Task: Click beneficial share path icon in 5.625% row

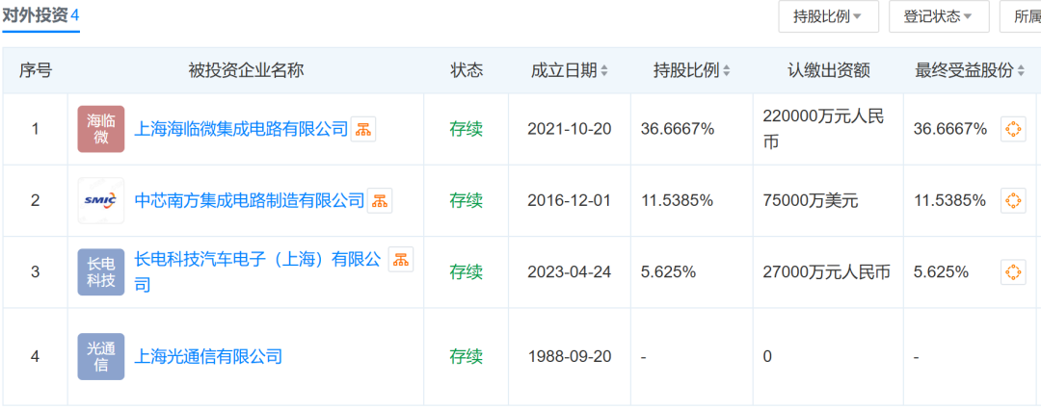Action: (1013, 271)
